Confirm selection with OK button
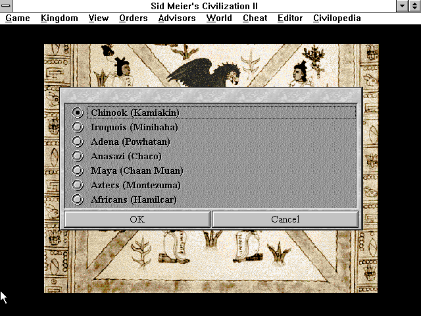The height and width of the screenshot is (316, 421). [x=137, y=219]
